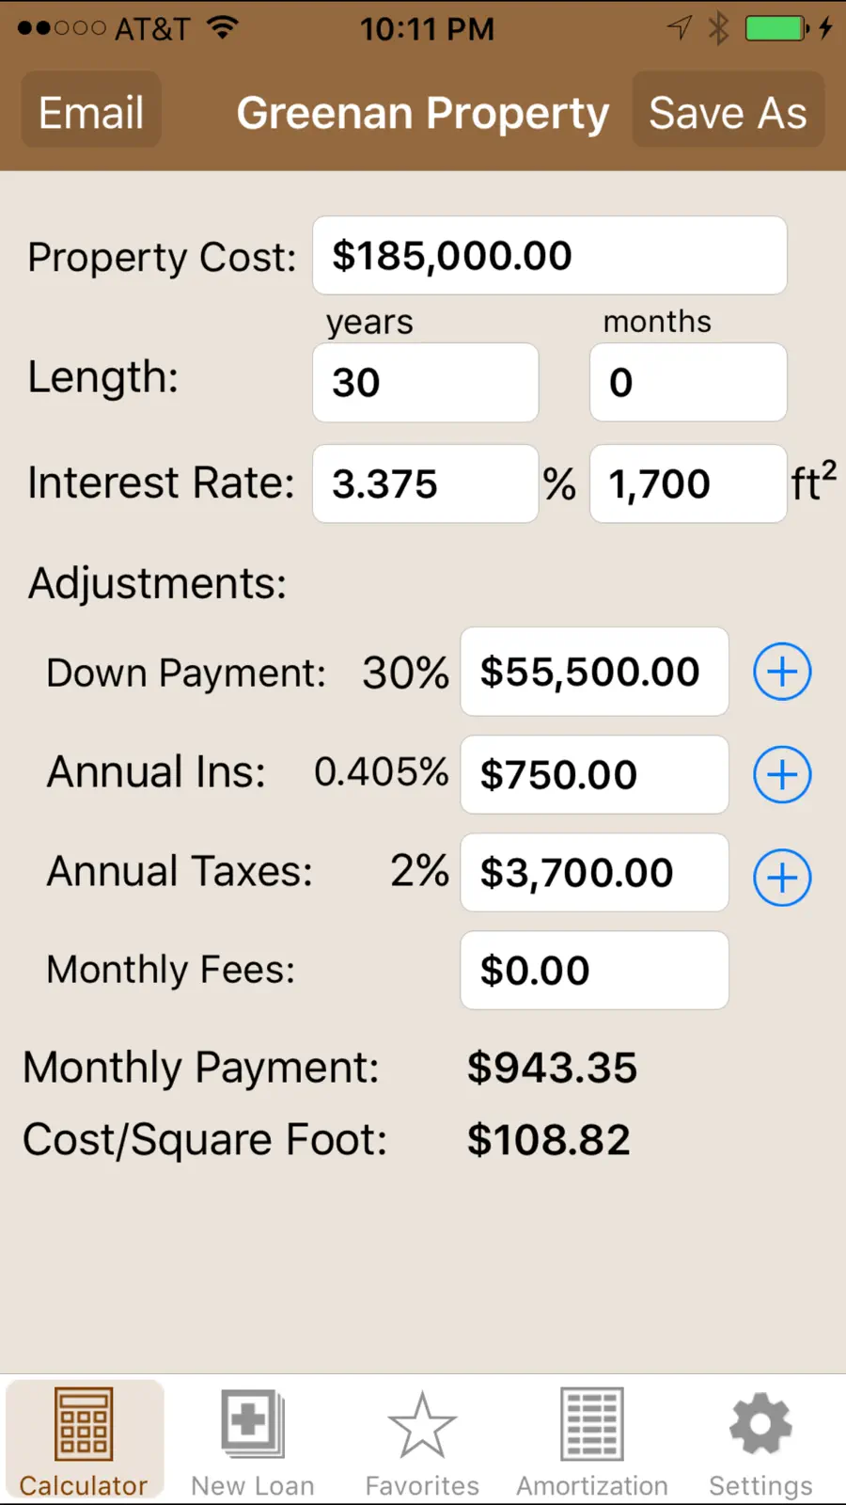Edit the Monthly Fees amount field
Viewport: 846px width, 1505px height.
tap(595, 971)
